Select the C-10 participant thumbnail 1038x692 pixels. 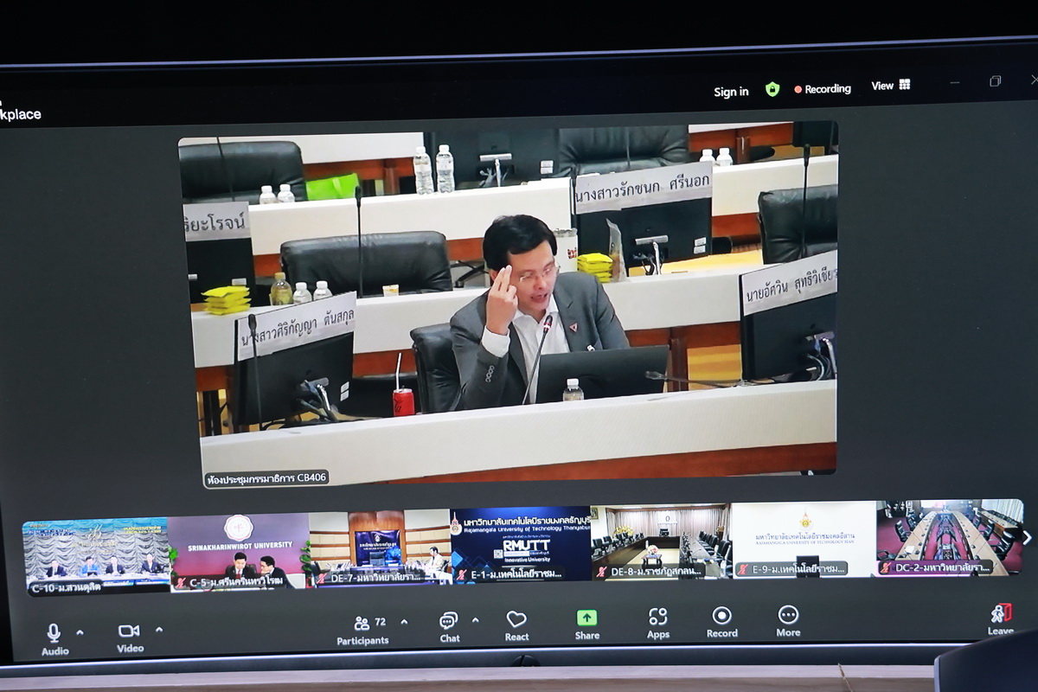(x=96, y=556)
